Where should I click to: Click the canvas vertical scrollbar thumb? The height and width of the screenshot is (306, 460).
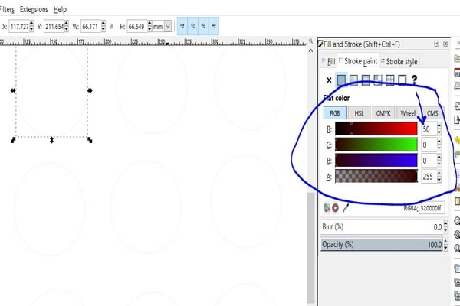(x=310, y=248)
